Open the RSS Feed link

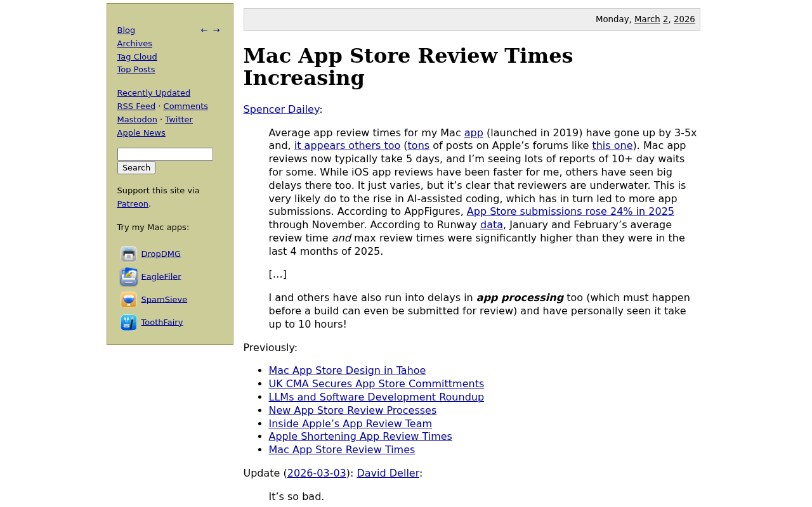pos(136,106)
